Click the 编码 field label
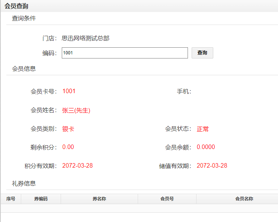Screen dimensions: 278x222 coord(49,53)
